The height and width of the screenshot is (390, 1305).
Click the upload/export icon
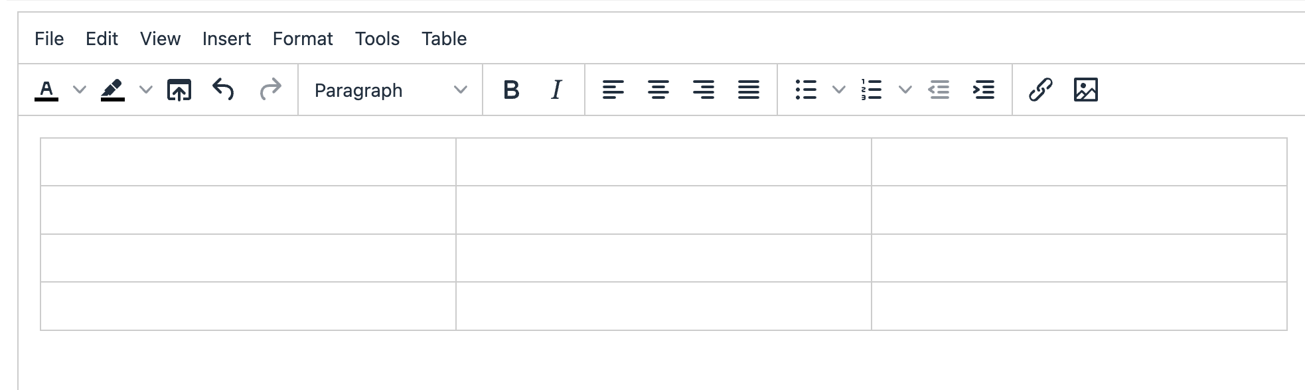click(179, 90)
